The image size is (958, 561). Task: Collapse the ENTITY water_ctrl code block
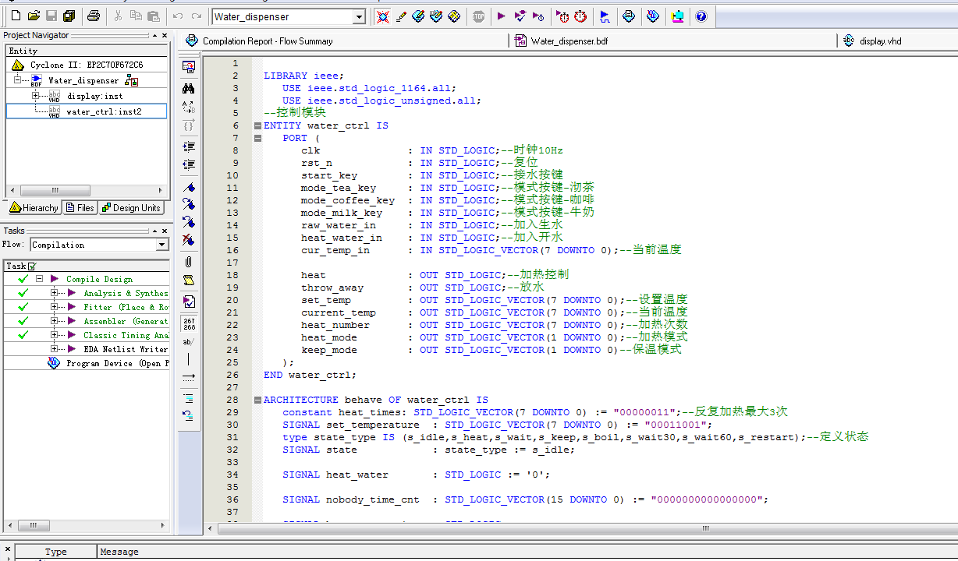click(257, 125)
